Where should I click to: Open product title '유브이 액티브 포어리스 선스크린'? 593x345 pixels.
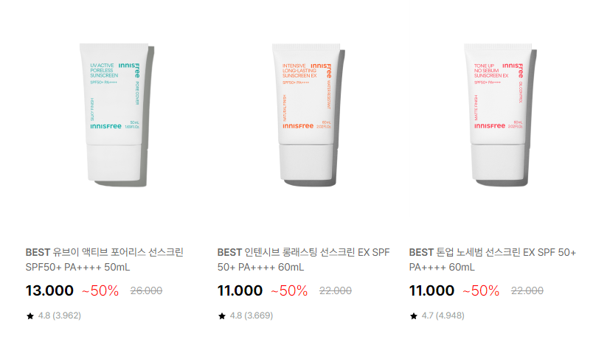click(118, 252)
